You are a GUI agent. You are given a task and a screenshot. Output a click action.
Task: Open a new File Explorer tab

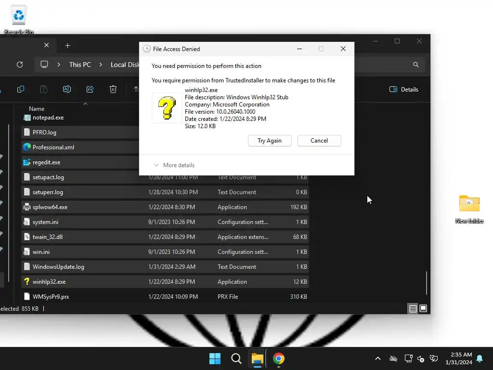(x=67, y=46)
